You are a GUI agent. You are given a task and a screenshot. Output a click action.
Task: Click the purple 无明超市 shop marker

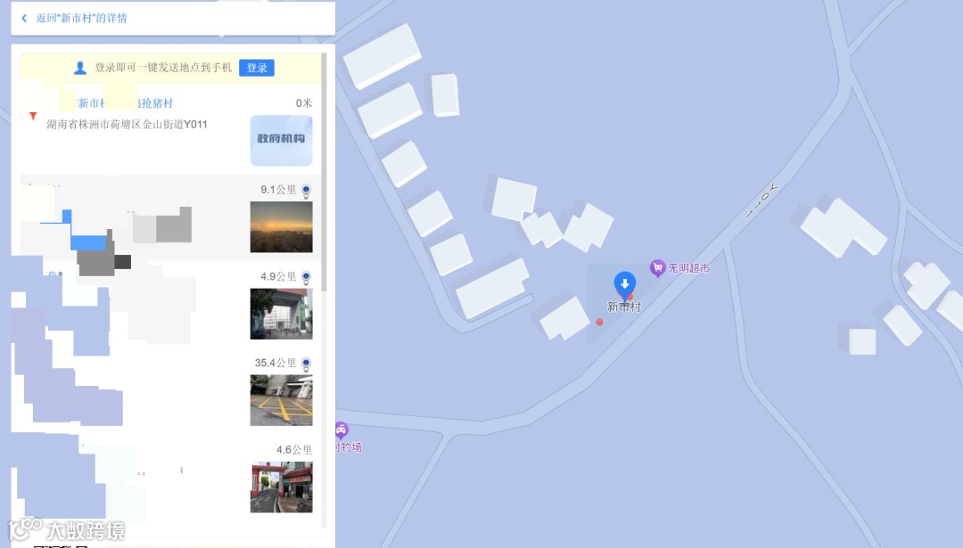(x=657, y=268)
